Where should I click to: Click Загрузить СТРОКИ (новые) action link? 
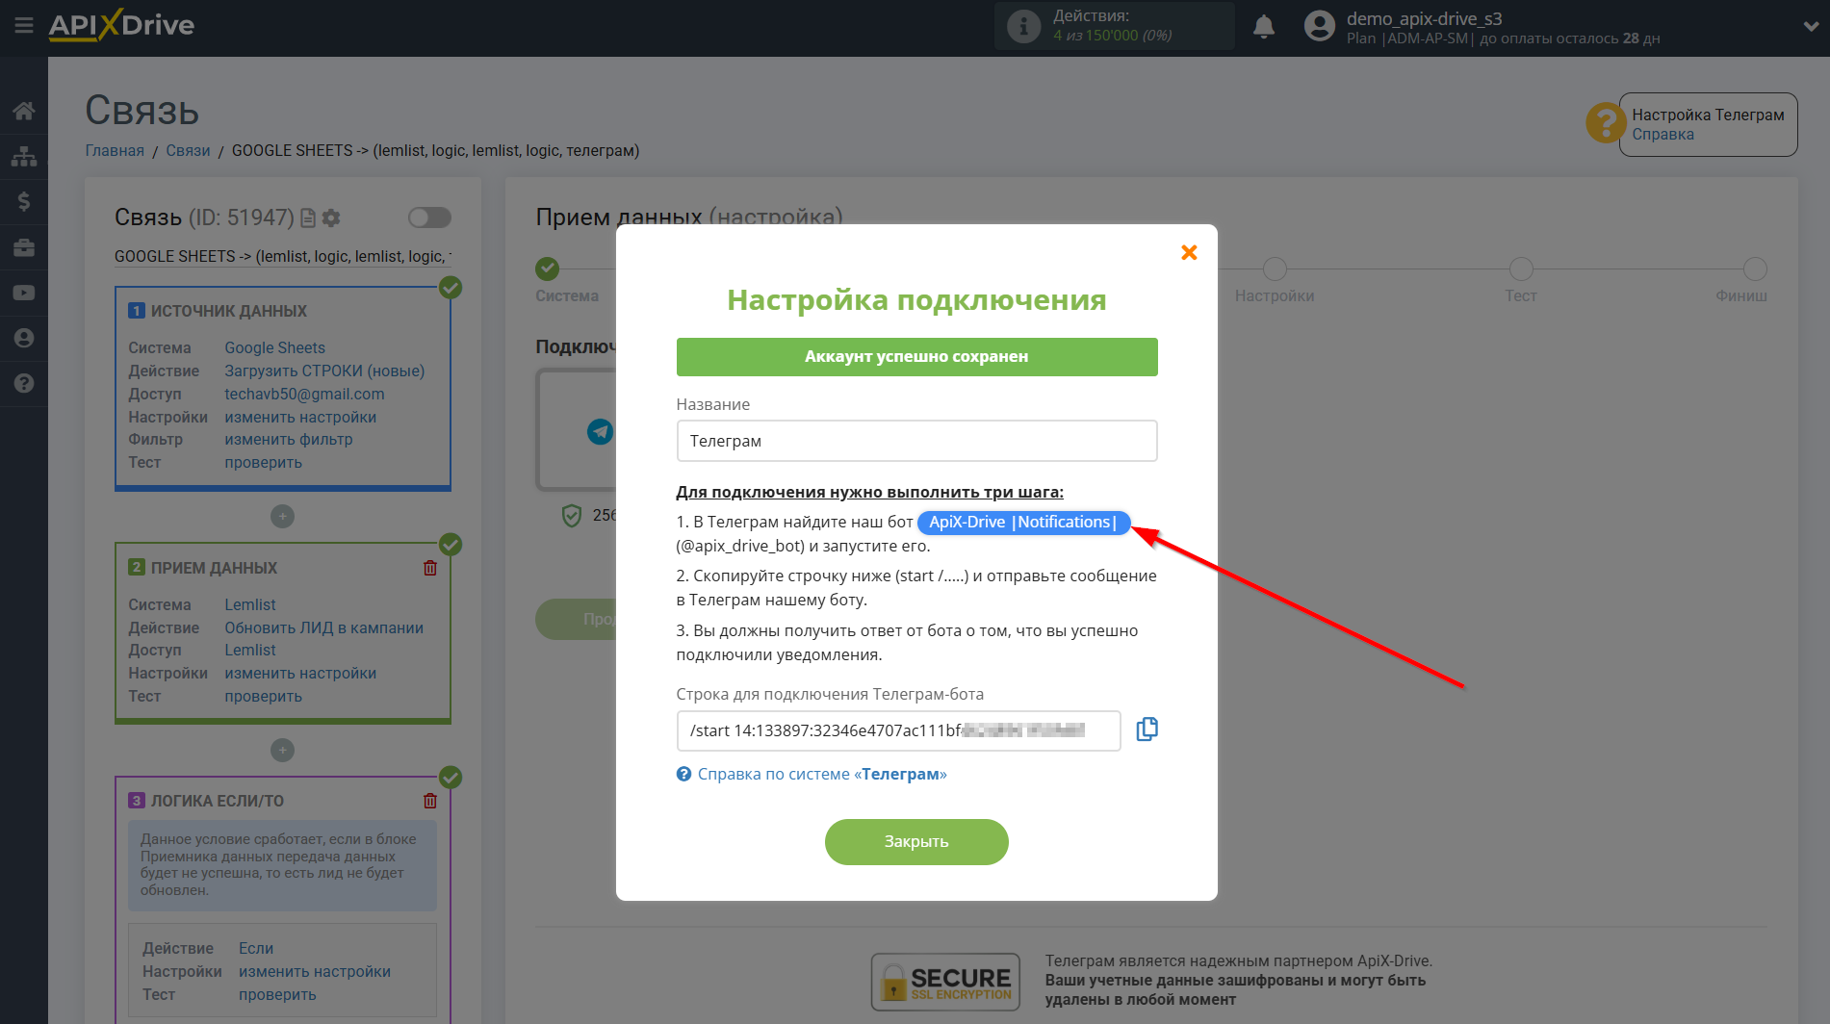click(x=324, y=371)
